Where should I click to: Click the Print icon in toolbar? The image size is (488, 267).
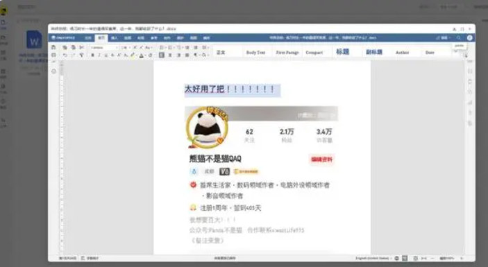tap(53, 55)
